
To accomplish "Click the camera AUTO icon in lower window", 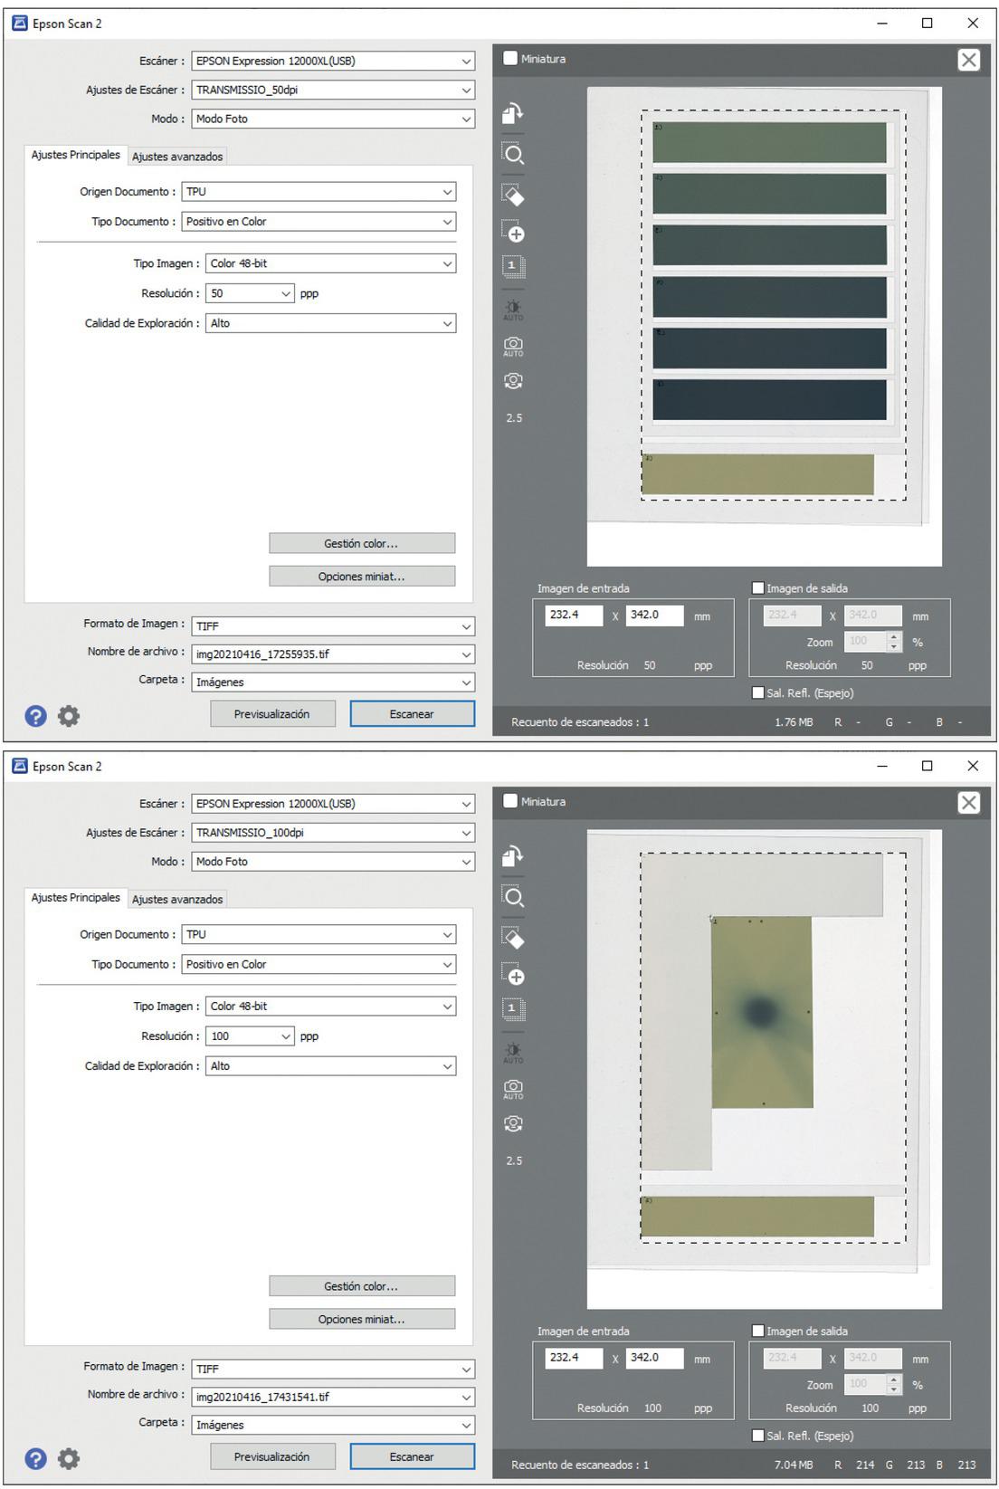I will click(513, 1089).
